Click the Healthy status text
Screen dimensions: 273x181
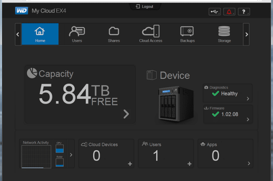coord(229,94)
